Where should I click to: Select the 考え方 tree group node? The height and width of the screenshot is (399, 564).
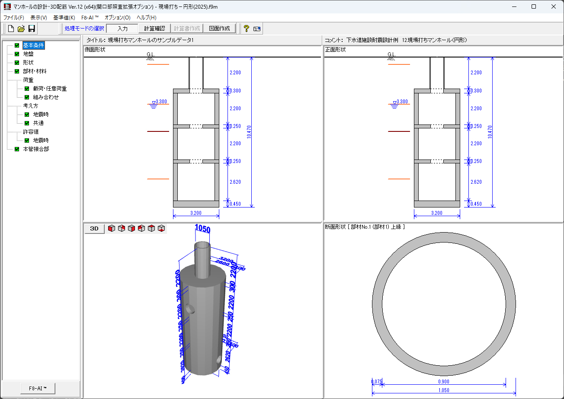pos(30,106)
